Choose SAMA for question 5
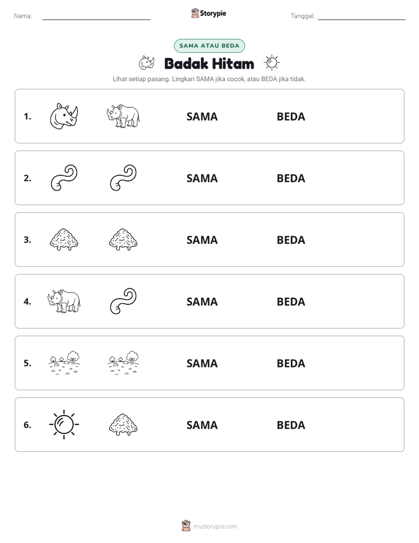The height and width of the screenshot is (543, 419). click(x=202, y=363)
